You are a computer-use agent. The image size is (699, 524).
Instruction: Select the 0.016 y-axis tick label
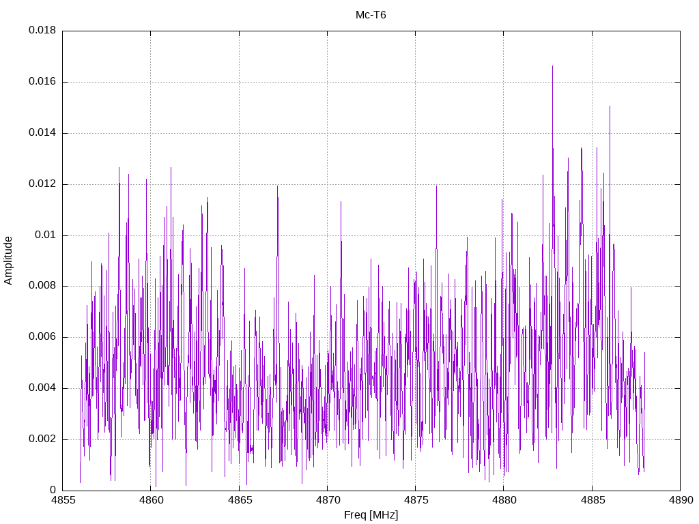click(42, 82)
